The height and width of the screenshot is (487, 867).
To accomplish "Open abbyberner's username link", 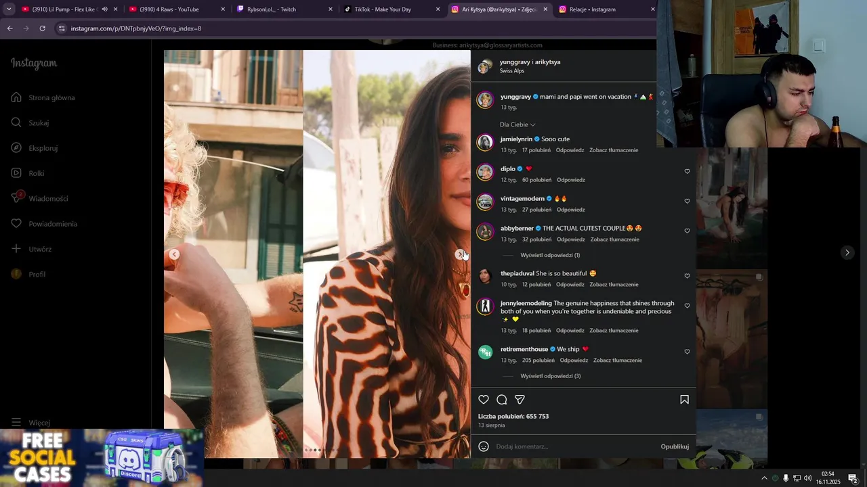I will click(x=517, y=228).
